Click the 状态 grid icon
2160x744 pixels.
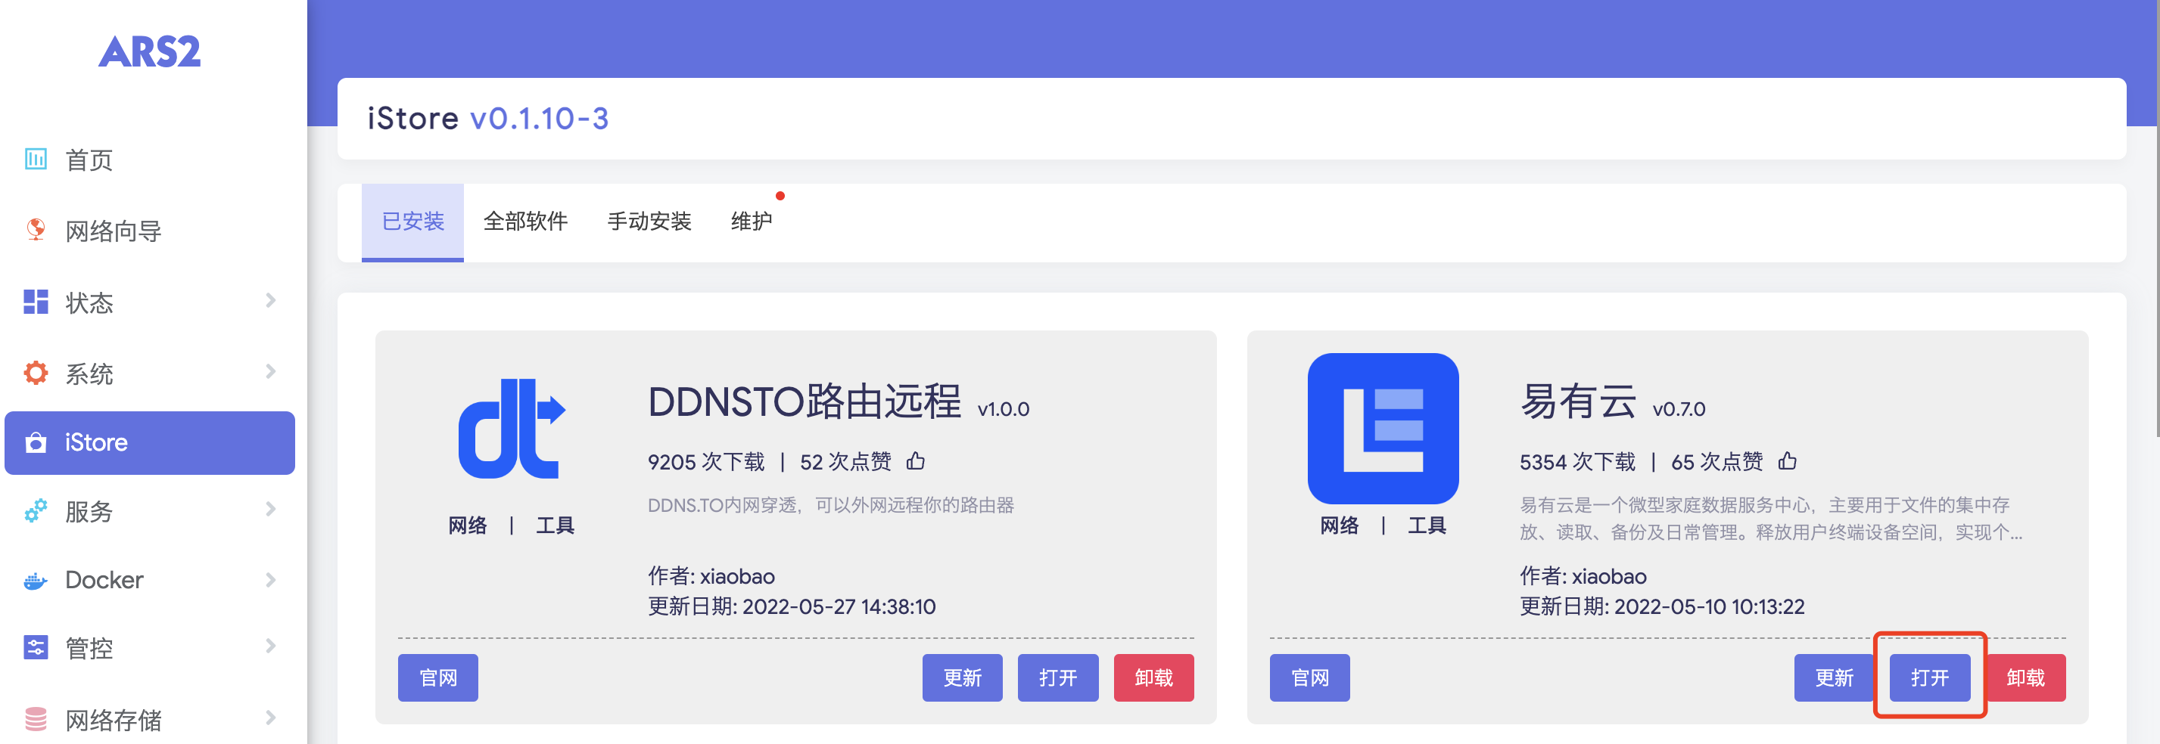(x=36, y=302)
